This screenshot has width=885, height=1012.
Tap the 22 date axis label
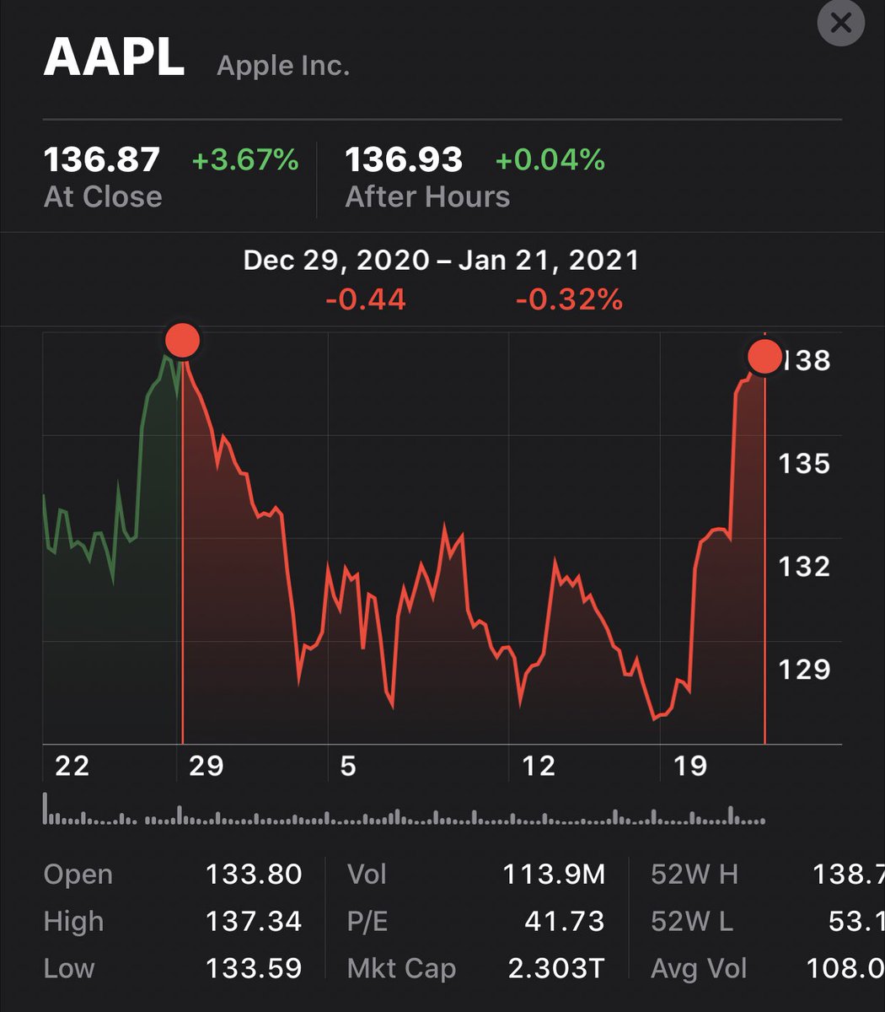point(71,766)
